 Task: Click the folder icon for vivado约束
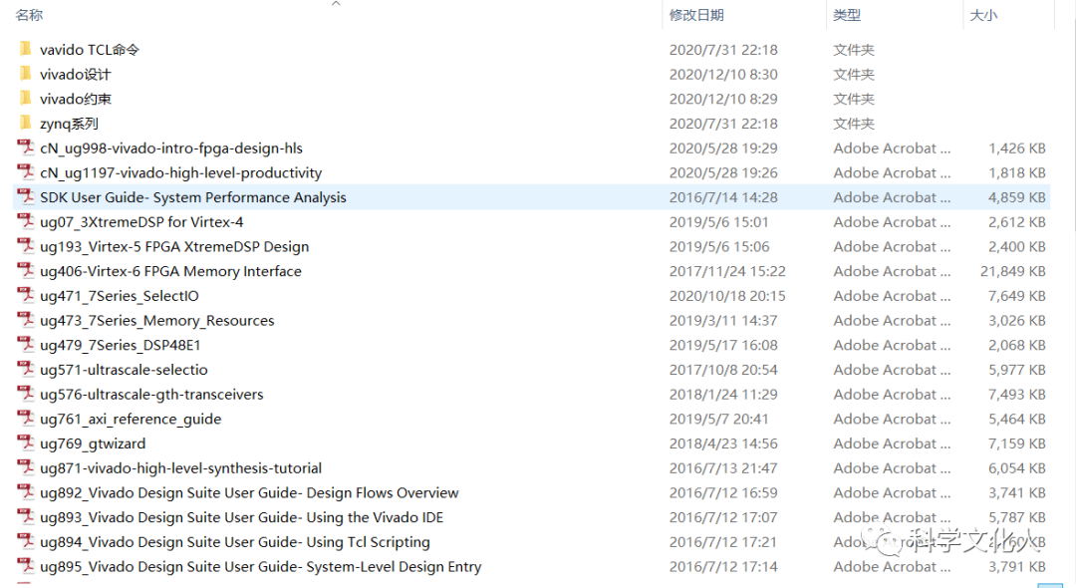25,99
